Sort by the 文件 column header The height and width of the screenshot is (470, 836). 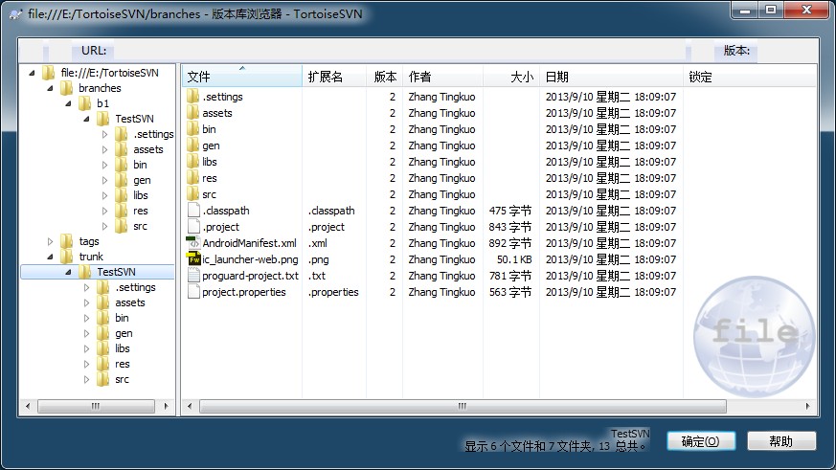point(242,77)
